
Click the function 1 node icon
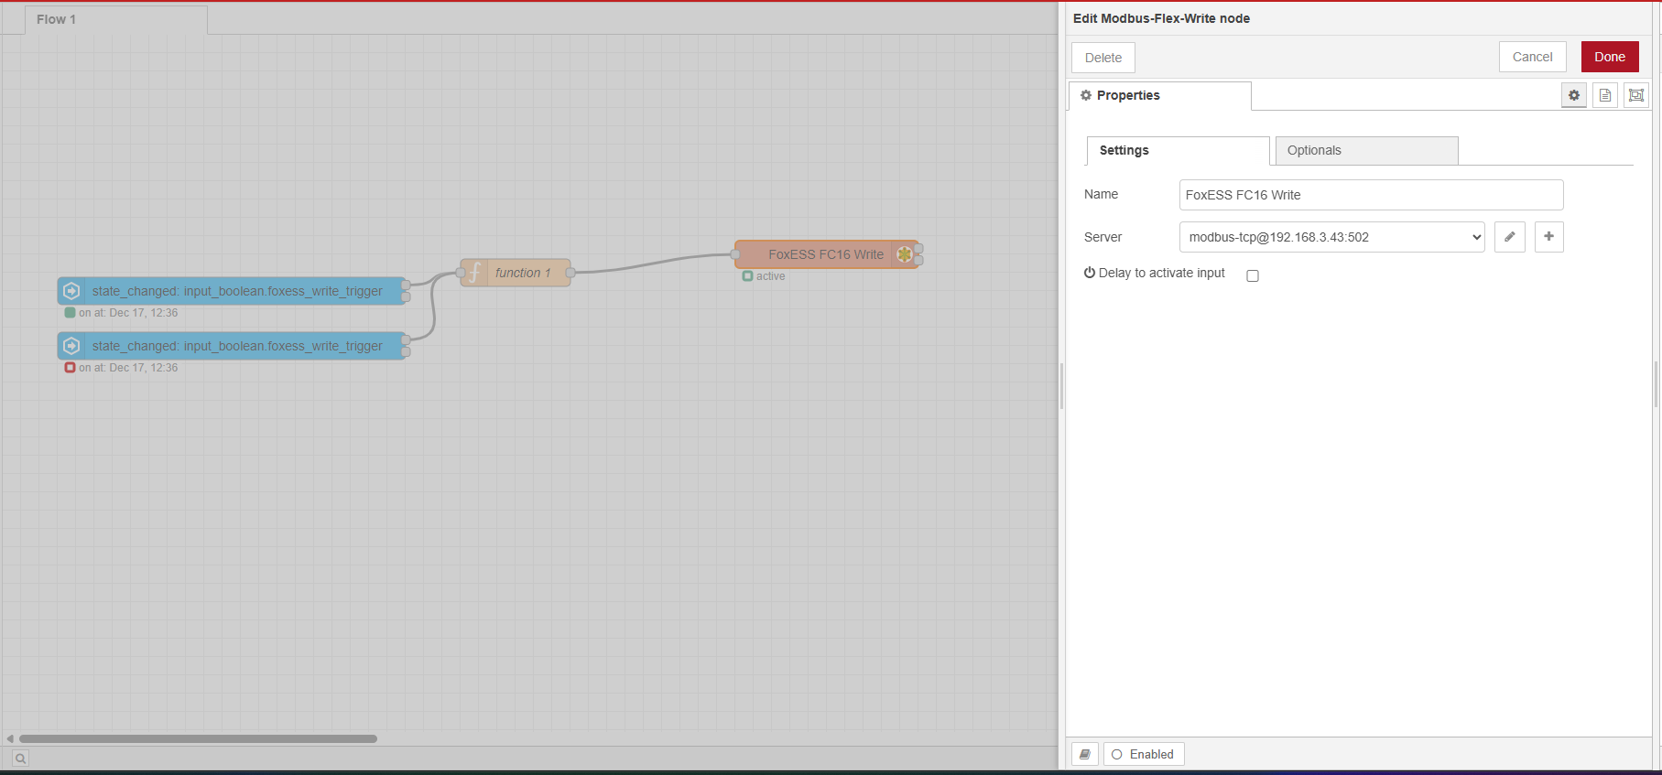pos(474,273)
